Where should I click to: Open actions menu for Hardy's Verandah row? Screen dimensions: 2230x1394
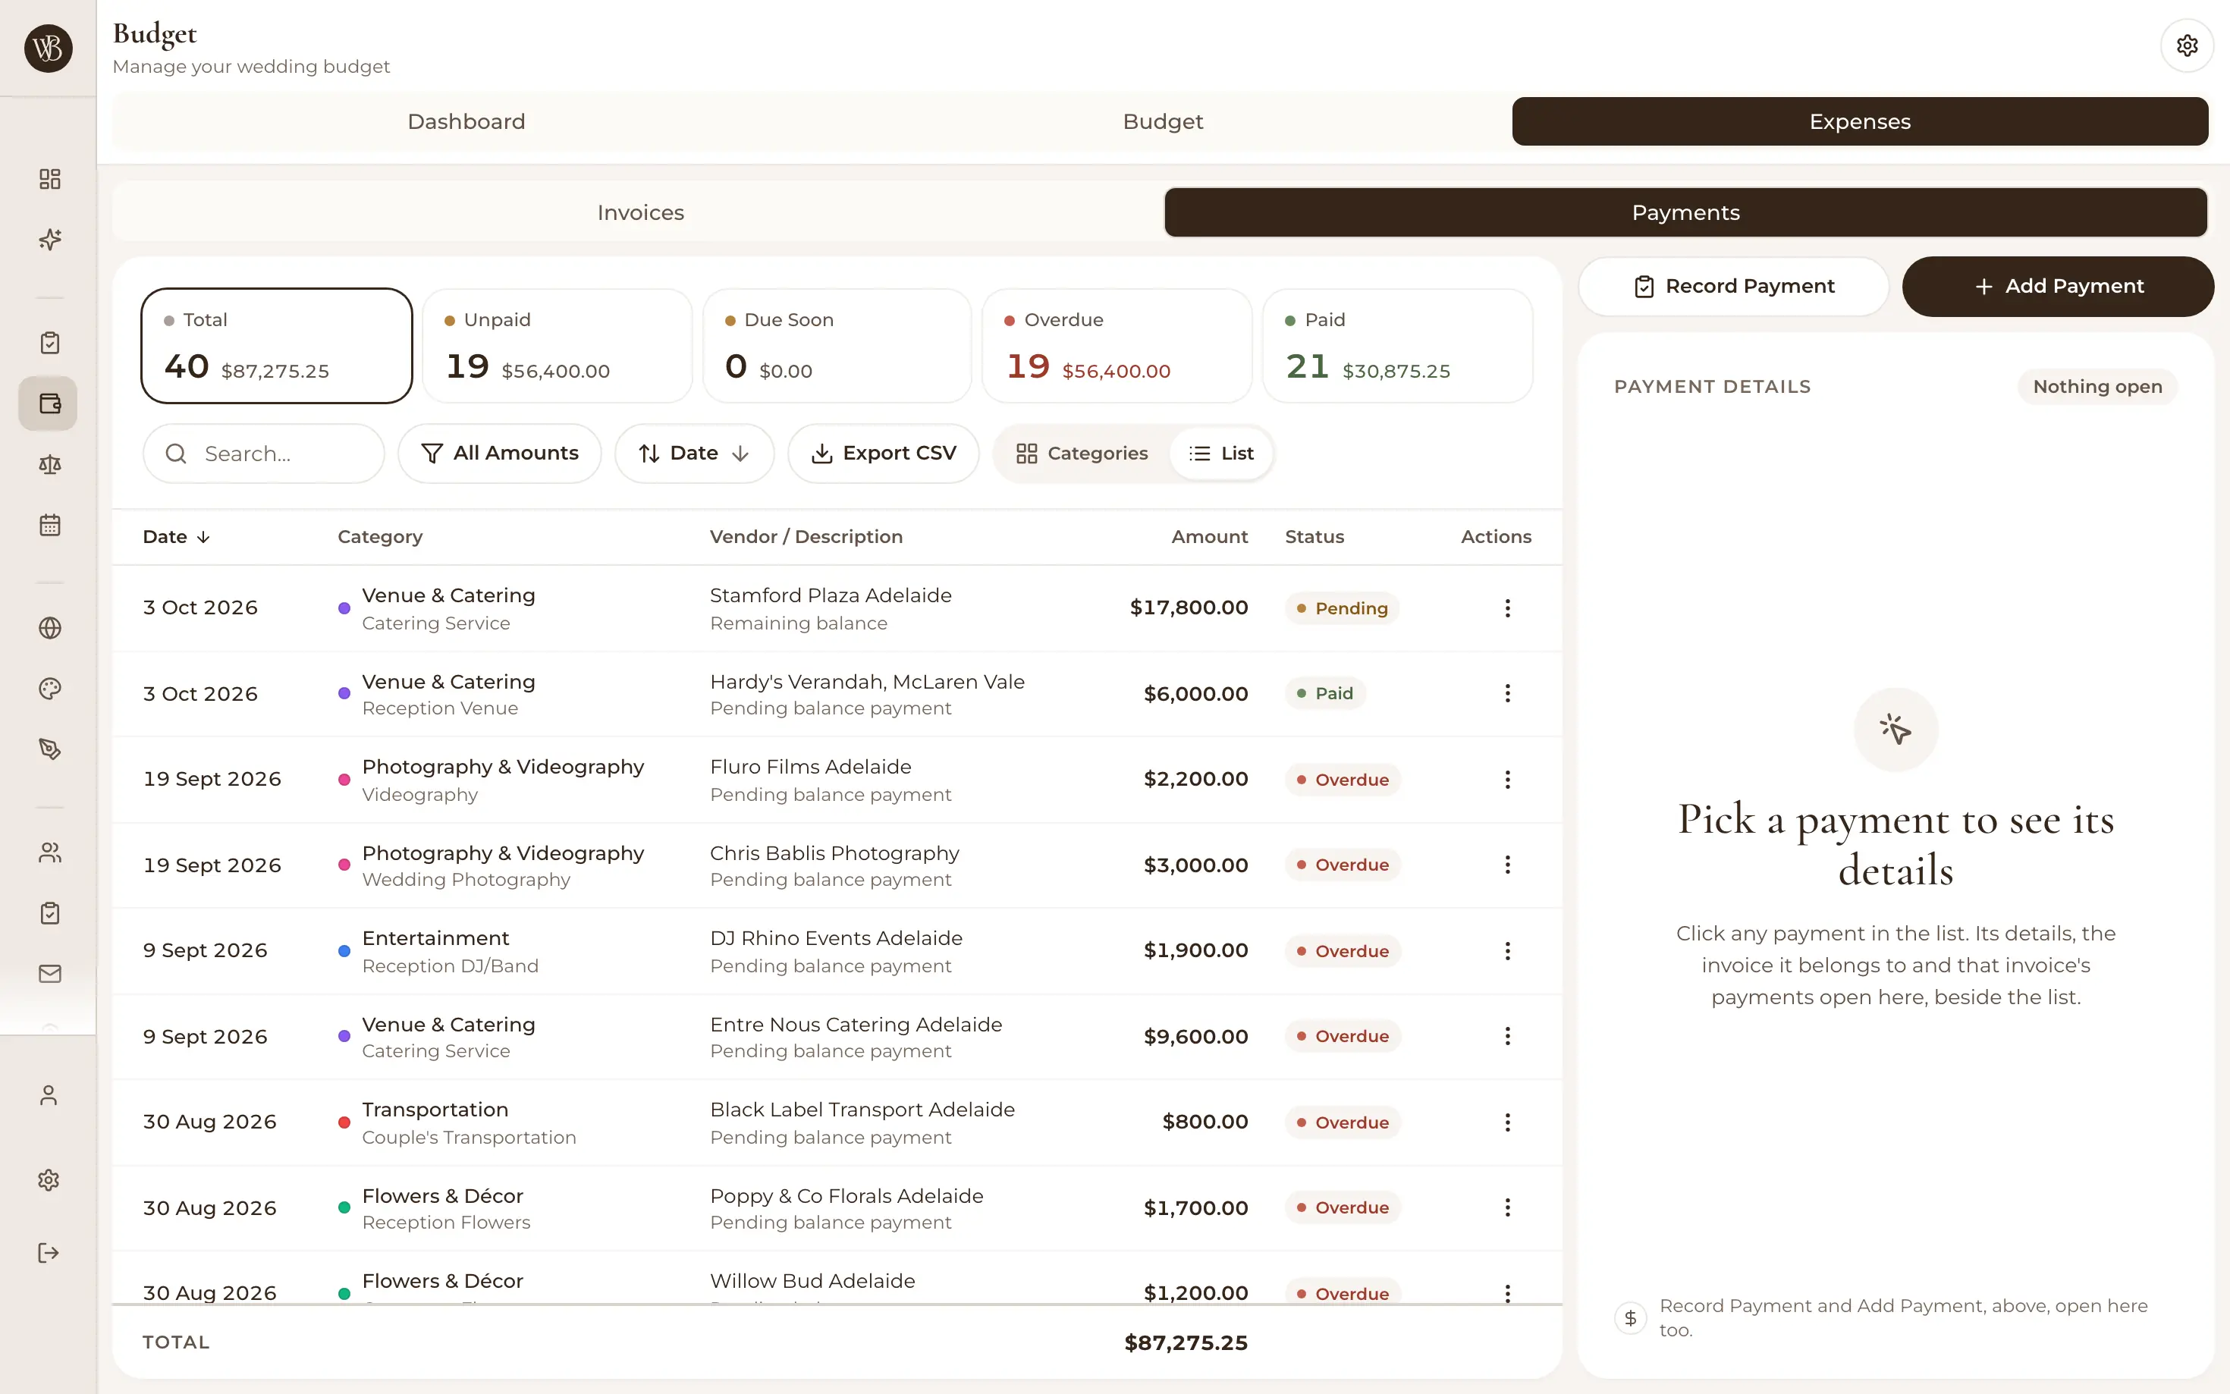(x=1507, y=693)
